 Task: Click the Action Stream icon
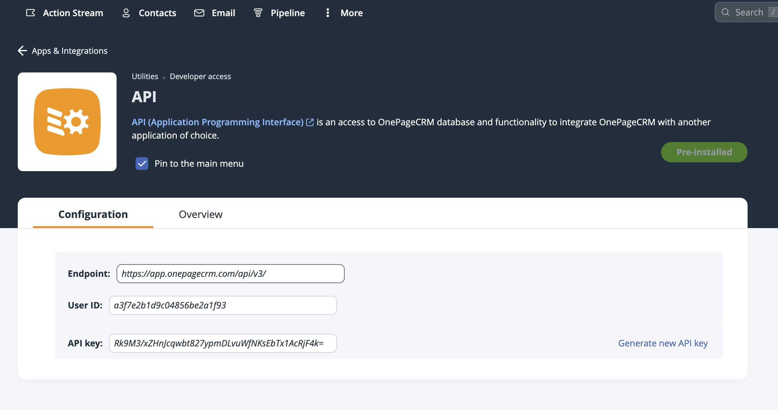[x=30, y=13]
